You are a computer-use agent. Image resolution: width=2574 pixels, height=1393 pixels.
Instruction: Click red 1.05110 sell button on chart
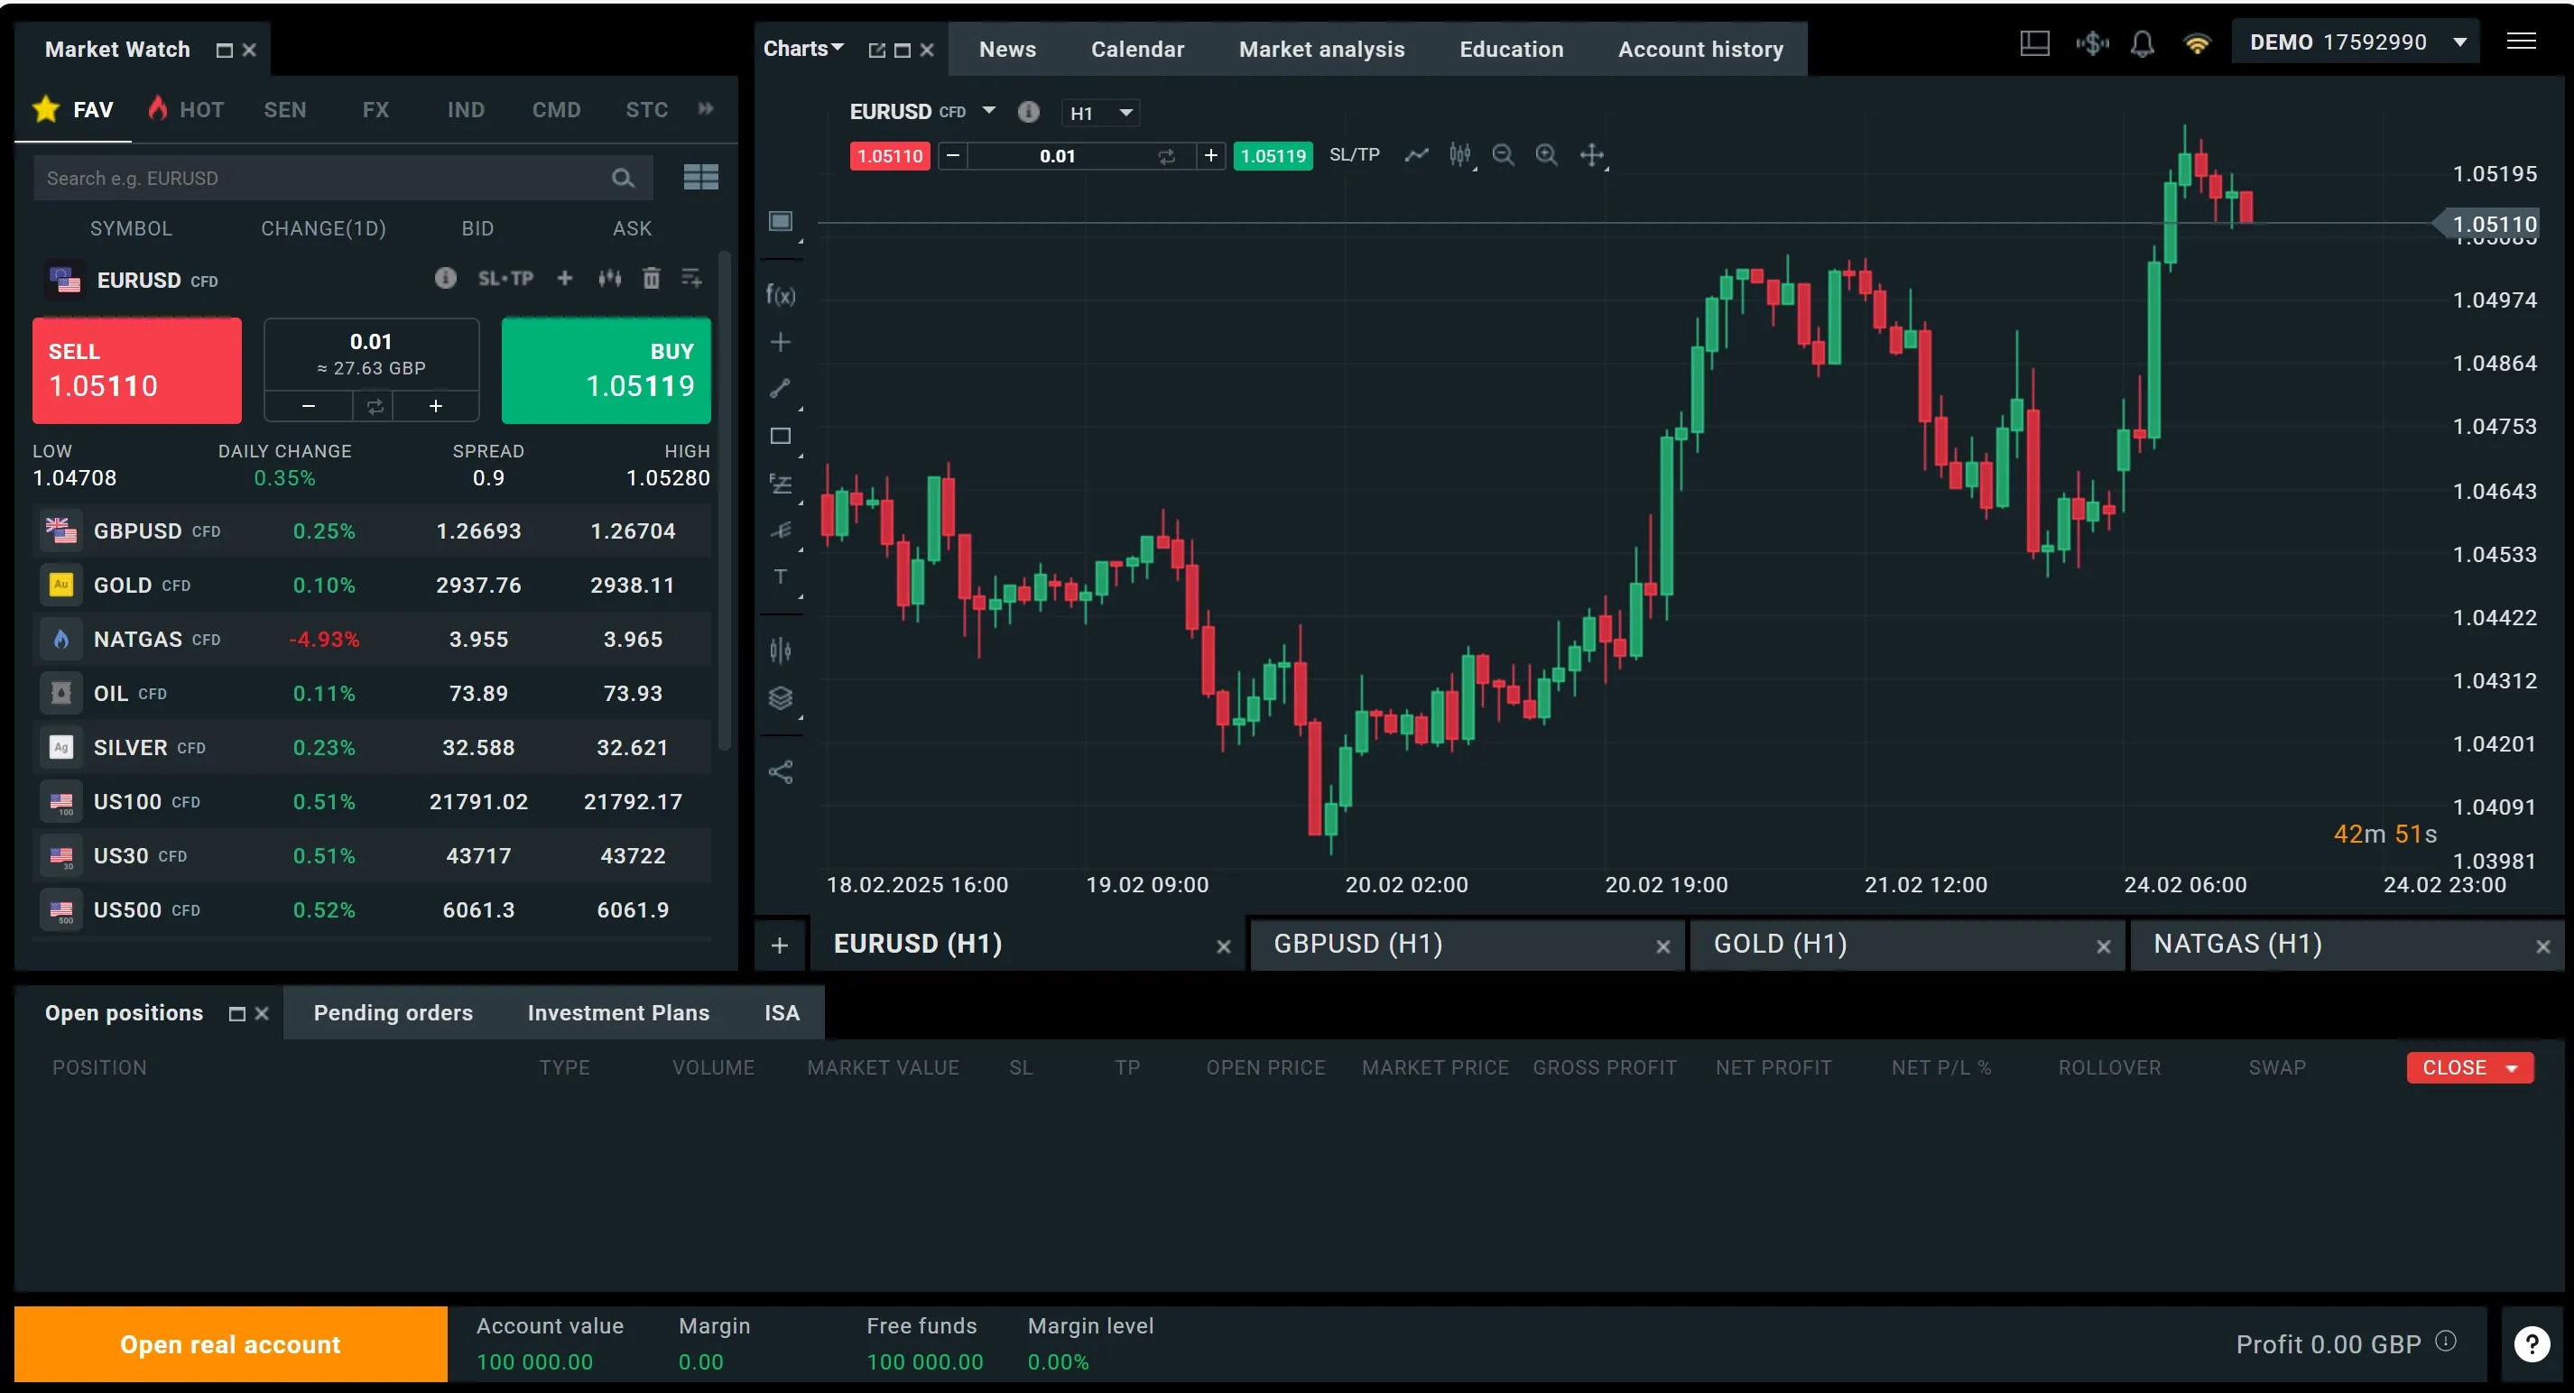click(889, 156)
